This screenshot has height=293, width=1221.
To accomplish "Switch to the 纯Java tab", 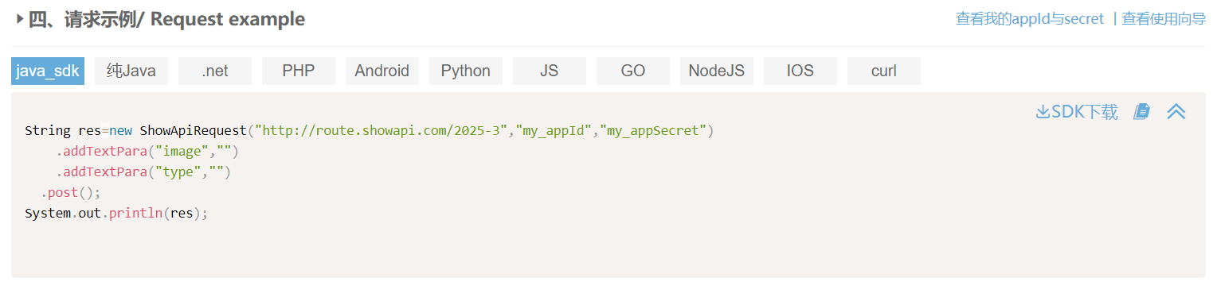I will click(131, 71).
